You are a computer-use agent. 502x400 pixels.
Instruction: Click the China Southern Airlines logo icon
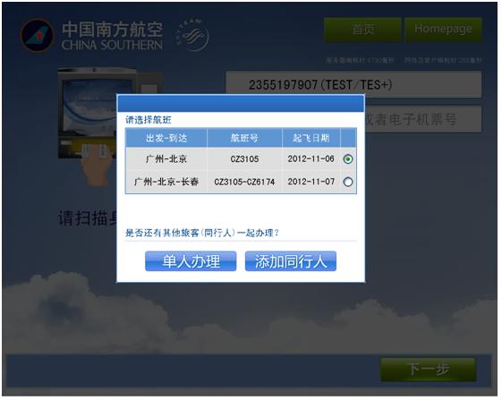(x=37, y=35)
